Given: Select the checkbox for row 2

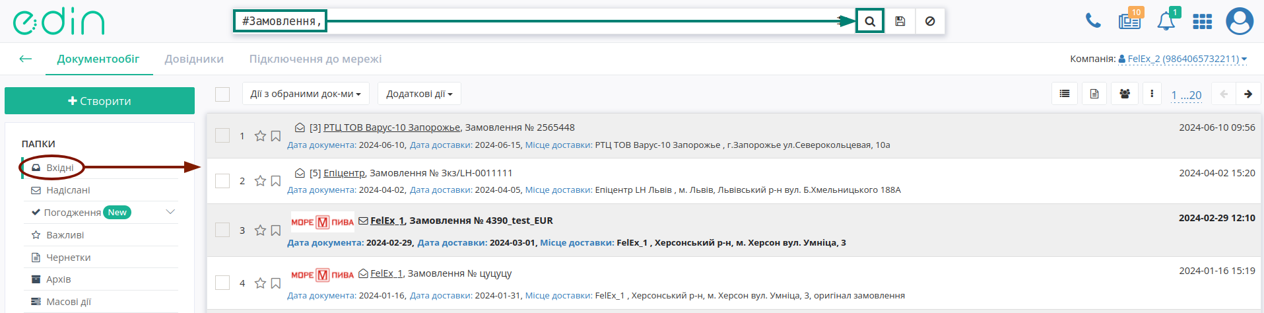Looking at the screenshot, I should click(x=222, y=181).
